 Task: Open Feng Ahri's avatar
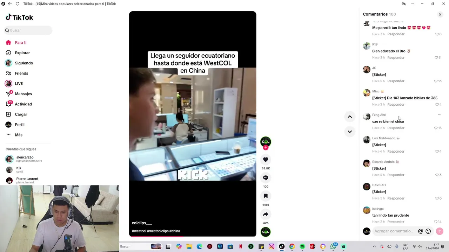(367, 117)
